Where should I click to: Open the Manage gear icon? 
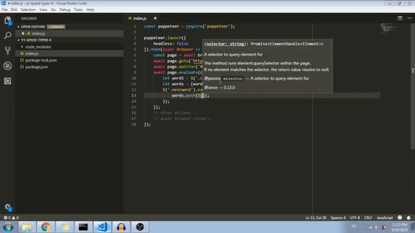[x=8, y=208]
